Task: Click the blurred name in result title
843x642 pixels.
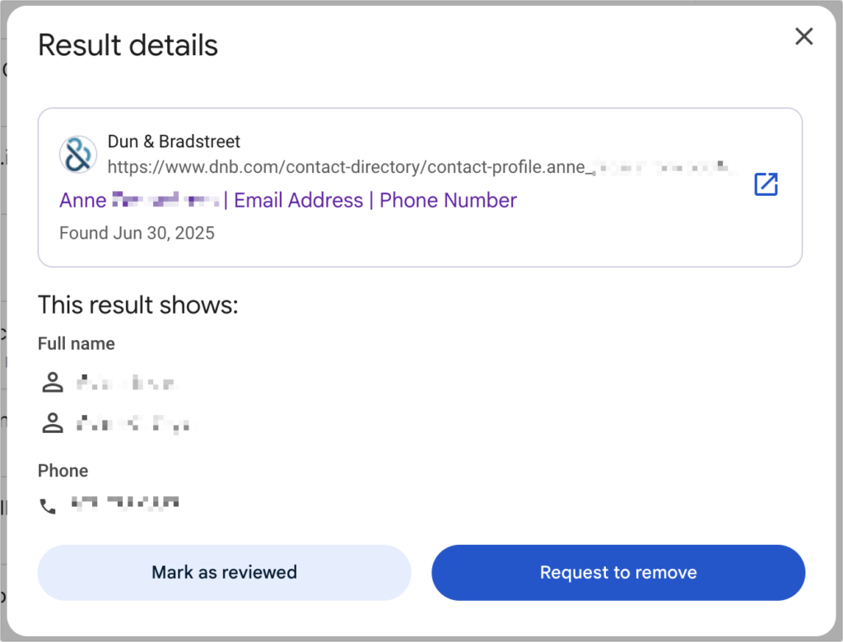Action: point(165,200)
